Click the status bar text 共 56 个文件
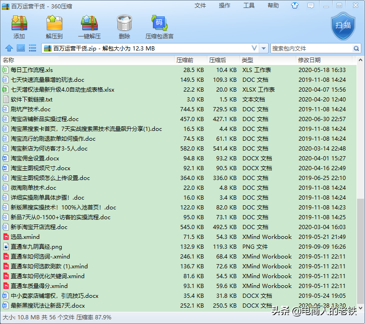The width and height of the screenshot is (365, 324). click(58, 317)
